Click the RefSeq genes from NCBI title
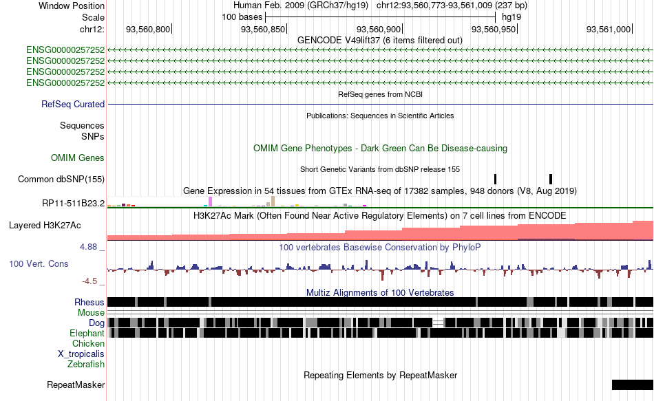Viewport: 654px width, 401px height. tap(380, 95)
